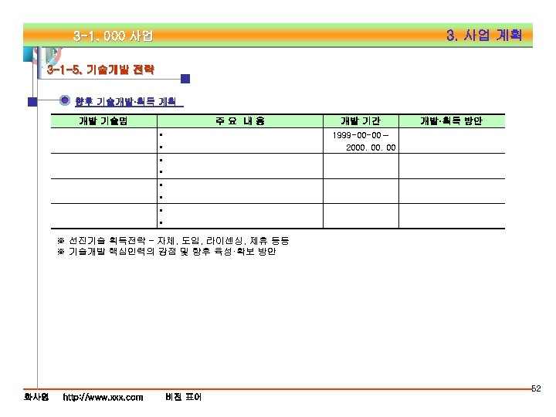Click the note '선진기술 획득전략 – 자체, 도입, 라이센싱'
The image size is (556, 417).
tap(173, 241)
